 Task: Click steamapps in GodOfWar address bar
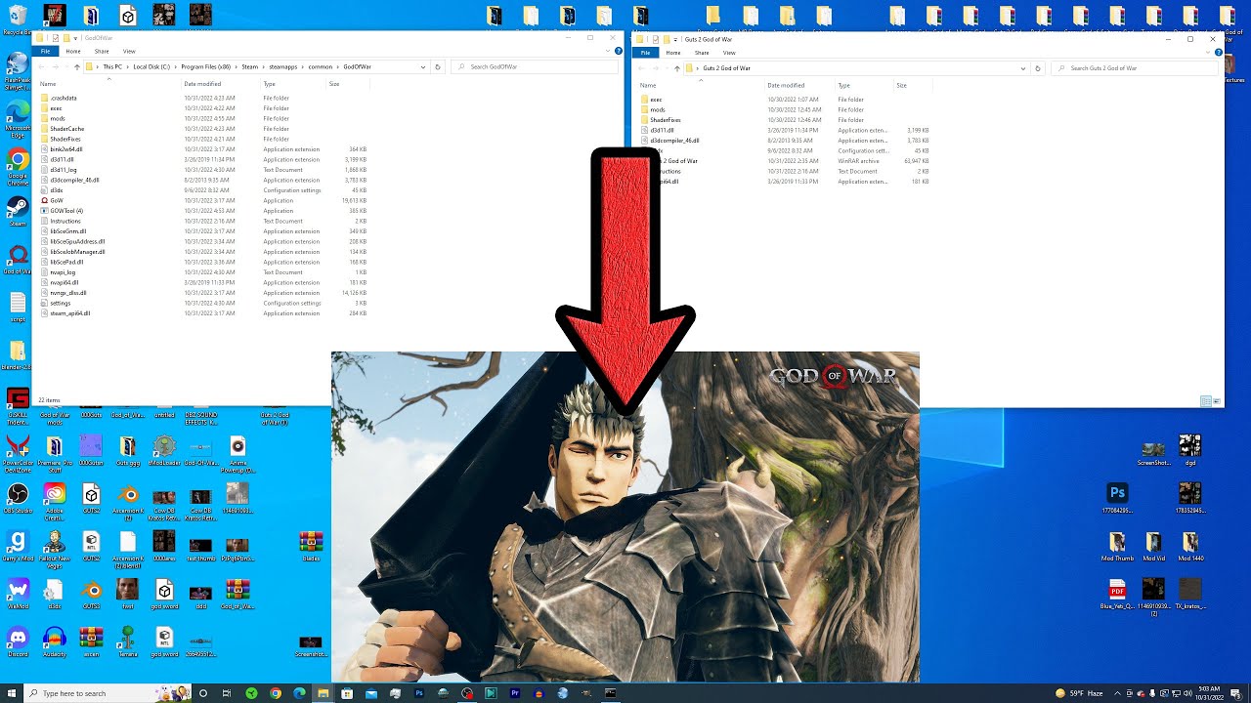click(283, 66)
